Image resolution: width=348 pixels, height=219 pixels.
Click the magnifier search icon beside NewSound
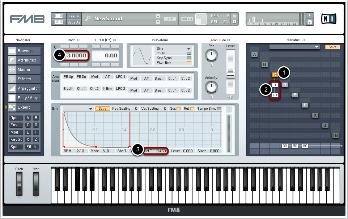88,19
